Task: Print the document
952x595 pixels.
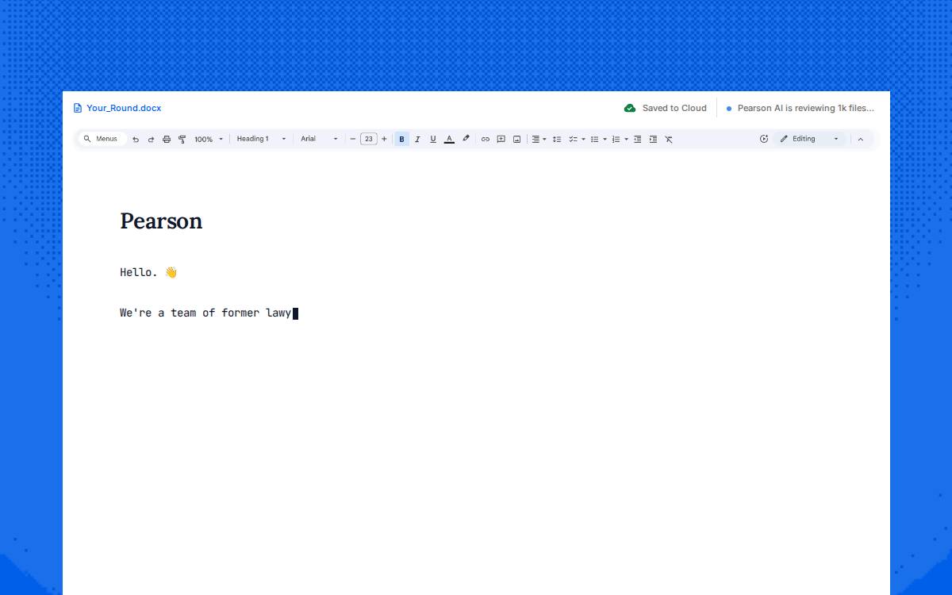Action: click(167, 139)
